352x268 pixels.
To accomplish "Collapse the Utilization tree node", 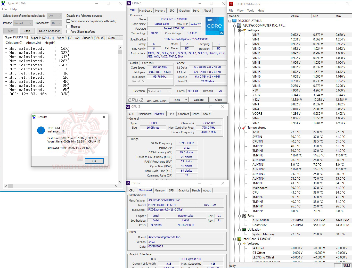I will tap(239, 230).
